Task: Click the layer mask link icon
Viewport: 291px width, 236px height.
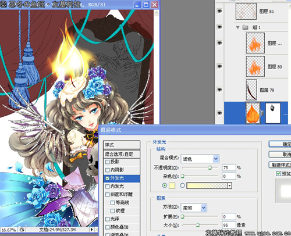Action: tap(262, 113)
